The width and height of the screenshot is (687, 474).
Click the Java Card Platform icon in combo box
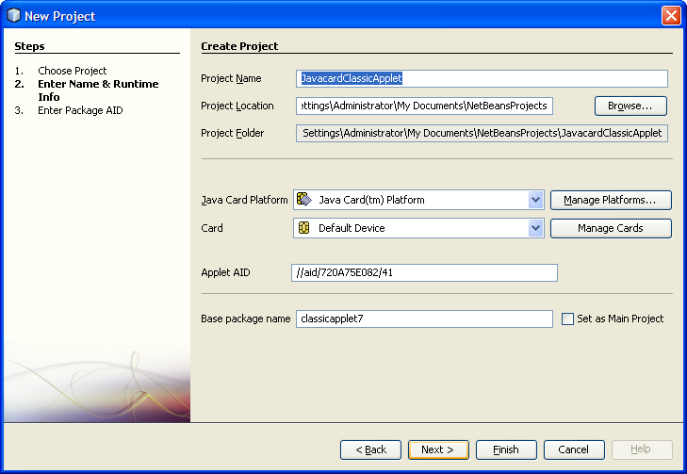pos(304,200)
